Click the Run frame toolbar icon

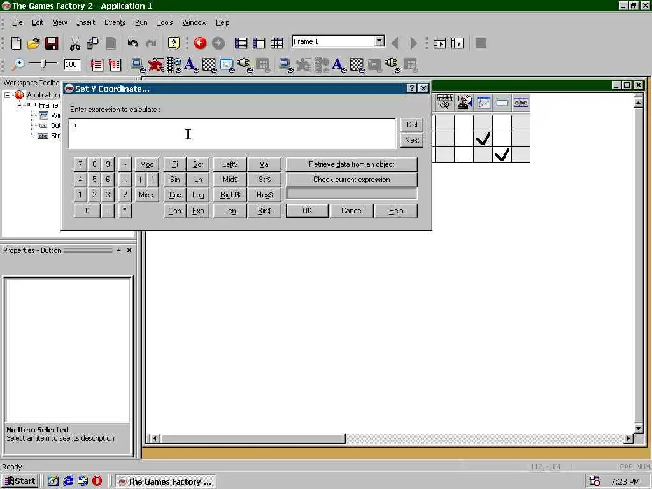tap(457, 43)
